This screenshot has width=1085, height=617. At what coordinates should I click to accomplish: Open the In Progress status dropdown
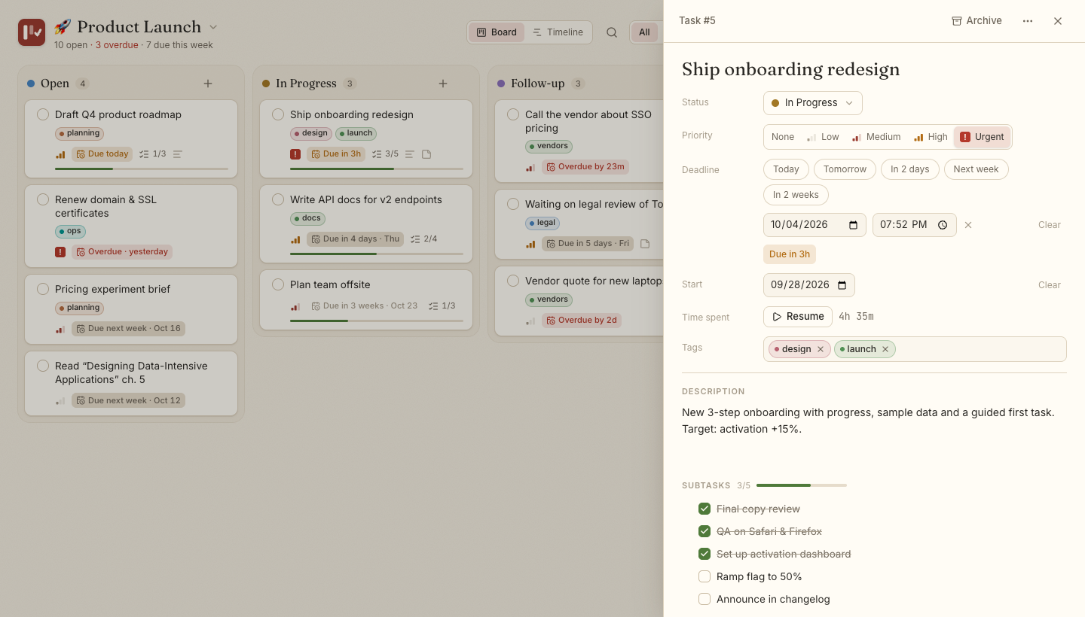812,103
